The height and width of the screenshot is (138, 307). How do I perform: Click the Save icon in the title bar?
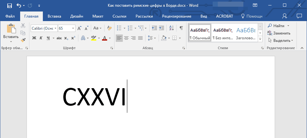pos(9,5)
